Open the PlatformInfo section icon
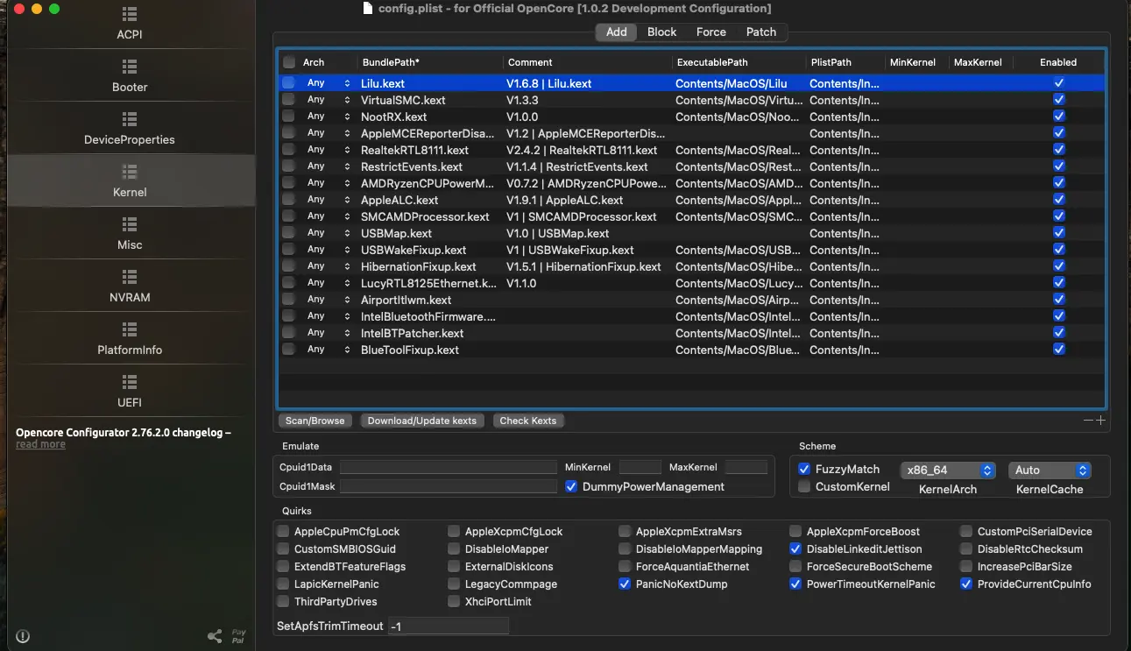Screen dimensions: 1131x651 130,329
